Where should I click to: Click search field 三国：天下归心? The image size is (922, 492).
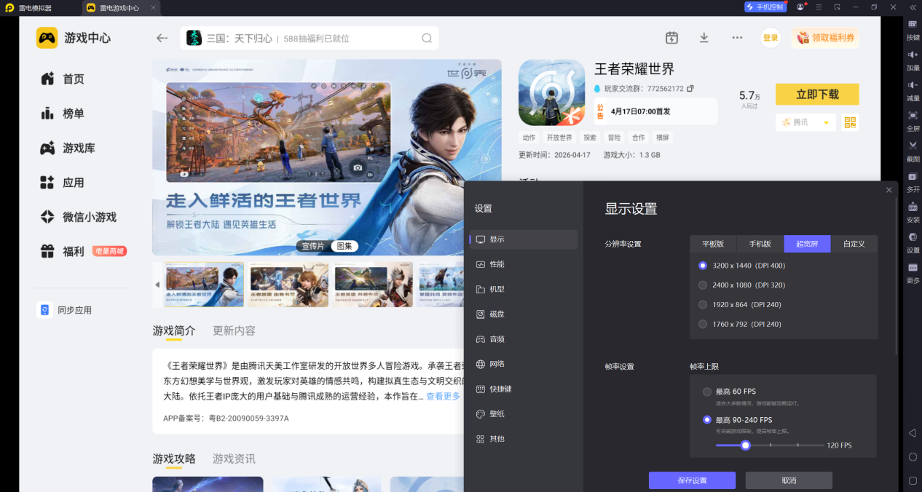coord(310,38)
